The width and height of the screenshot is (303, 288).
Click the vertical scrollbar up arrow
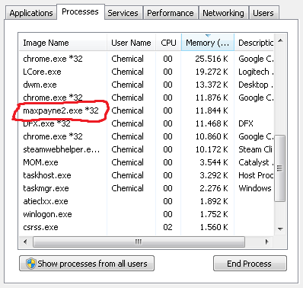(280, 40)
